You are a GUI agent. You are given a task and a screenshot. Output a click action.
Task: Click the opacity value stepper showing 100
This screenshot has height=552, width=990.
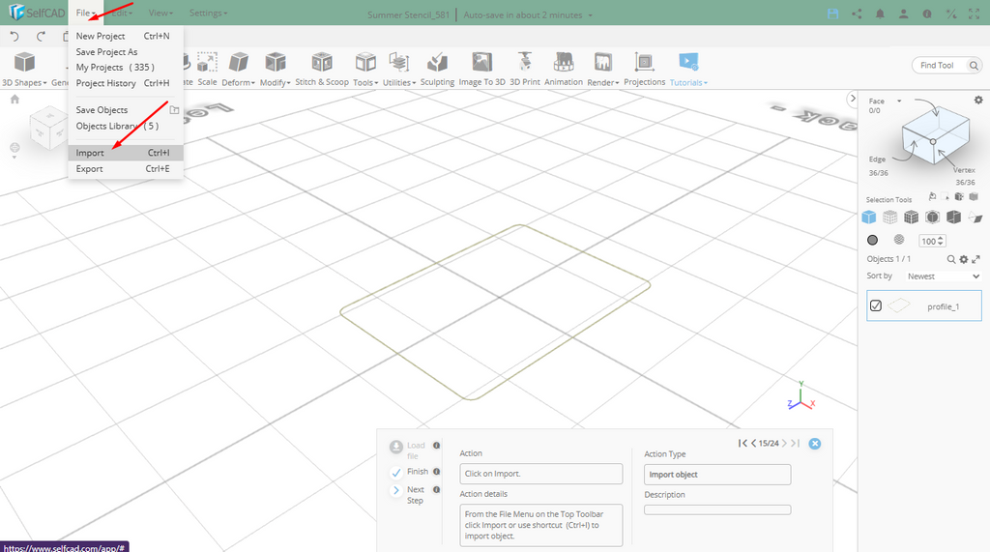click(932, 241)
